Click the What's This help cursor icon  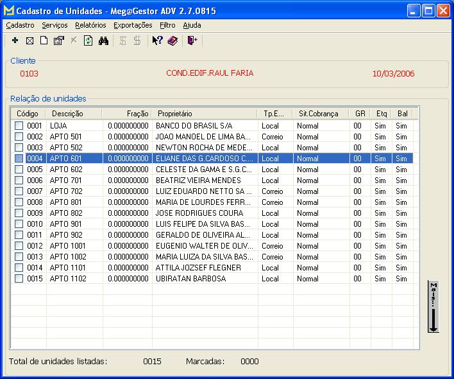(157, 40)
